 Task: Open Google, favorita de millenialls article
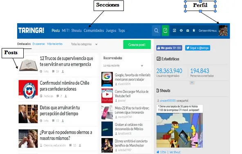(x=132, y=77)
